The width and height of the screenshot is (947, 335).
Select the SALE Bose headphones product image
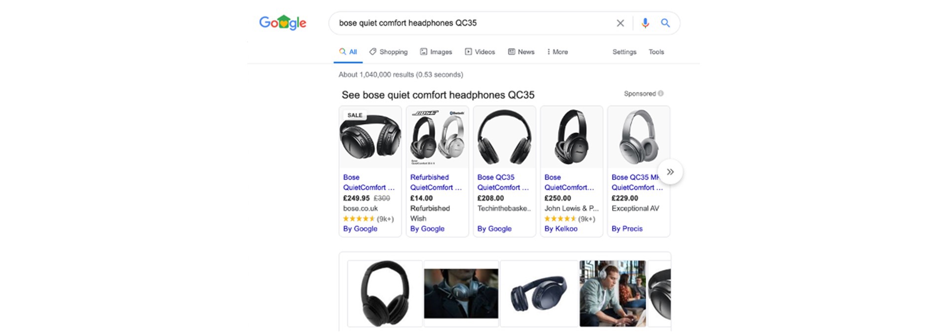pyautogui.click(x=370, y=137)
